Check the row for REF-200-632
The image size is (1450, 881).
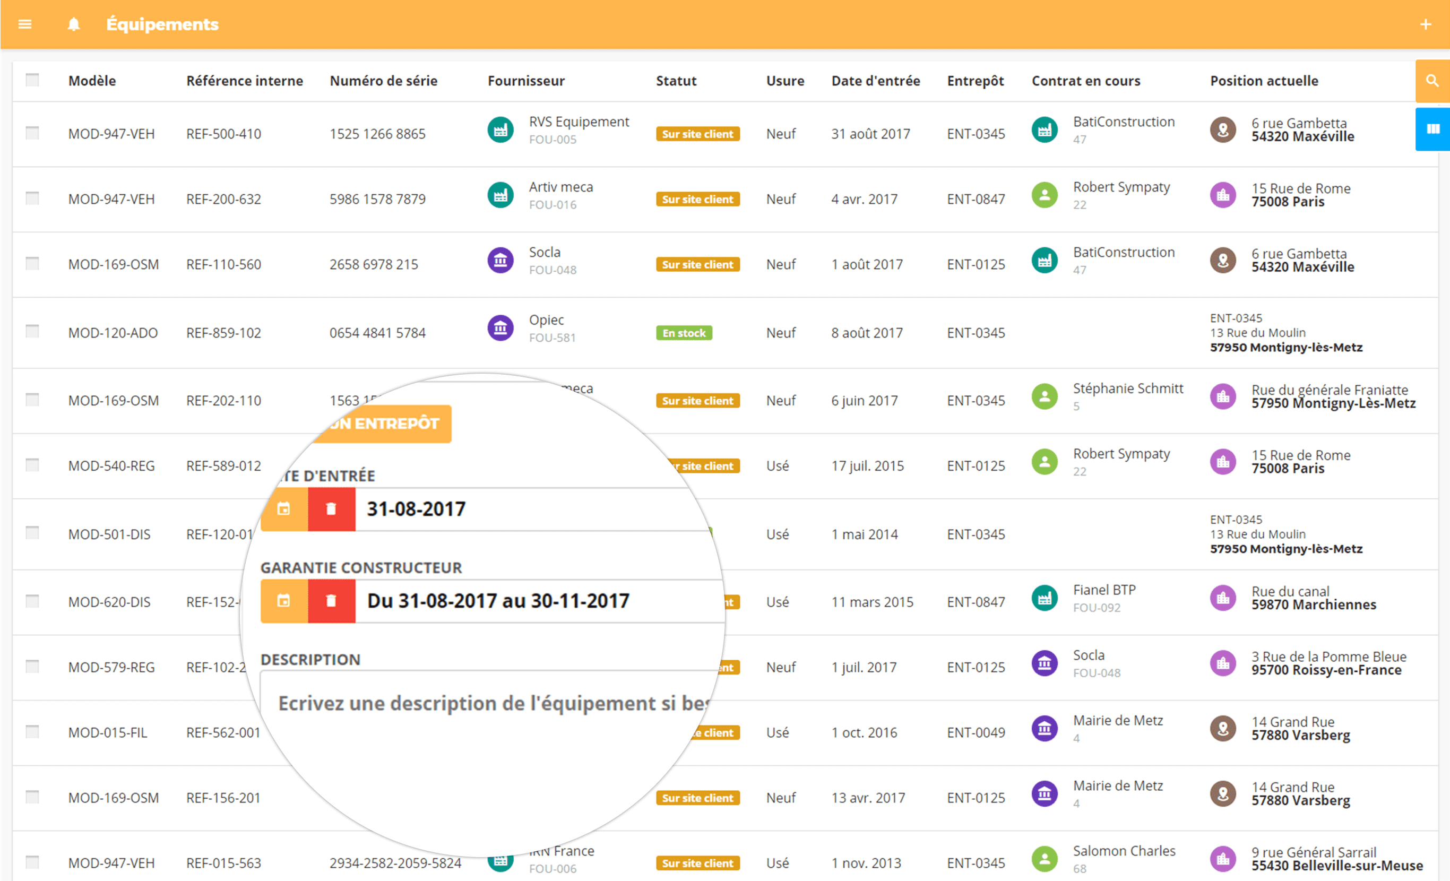pos(32,198)
